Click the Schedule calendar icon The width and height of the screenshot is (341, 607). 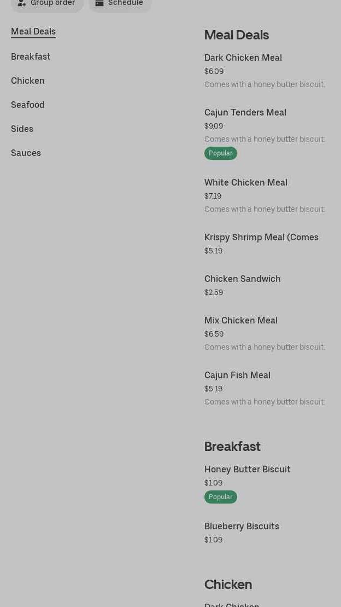point(99,3)
